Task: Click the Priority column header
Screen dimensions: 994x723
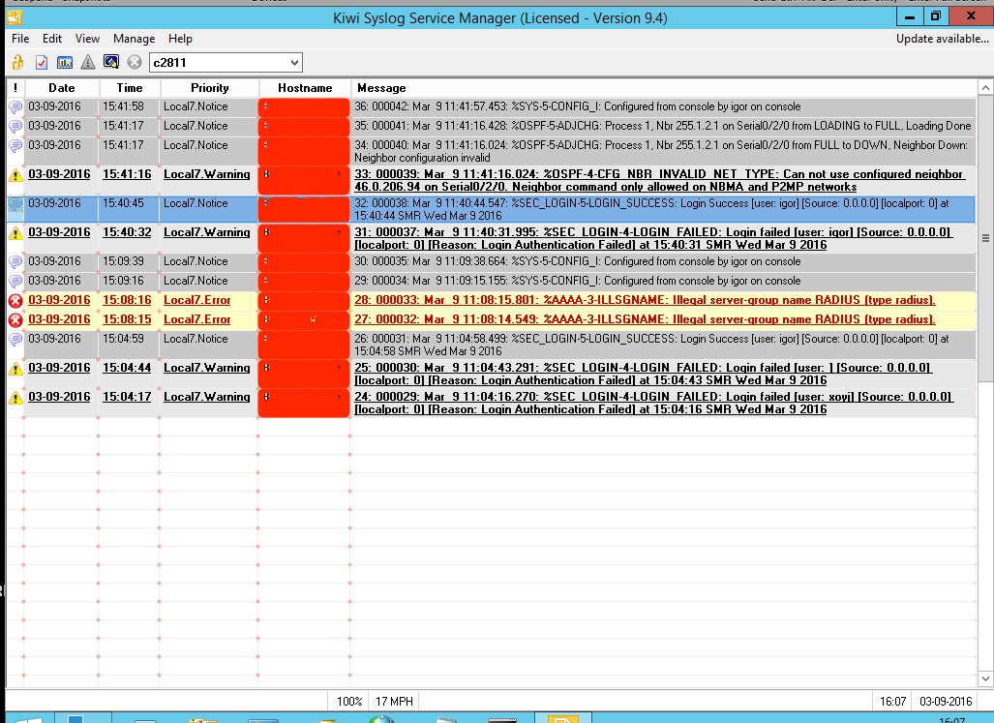Action: pos(209,88)
